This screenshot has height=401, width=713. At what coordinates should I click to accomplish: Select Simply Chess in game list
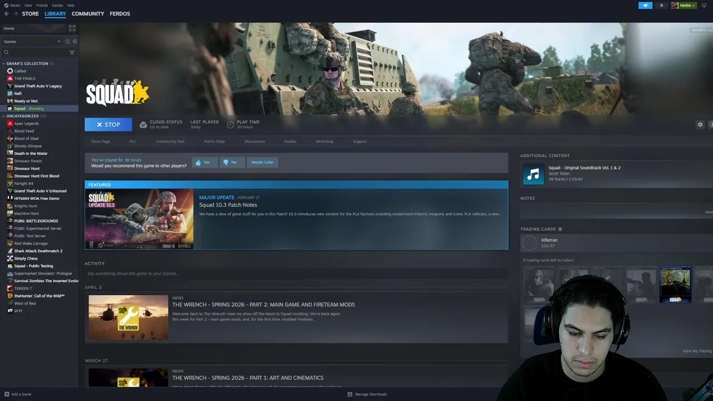pyautogui.click(x=39, y=258)
